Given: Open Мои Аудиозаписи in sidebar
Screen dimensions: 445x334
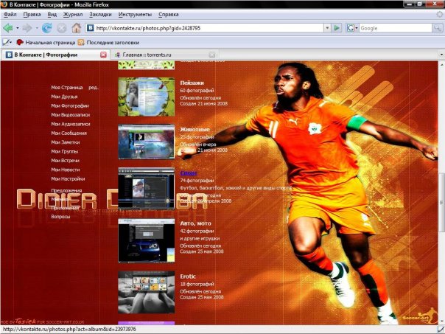Looking at the screenshot, I should click(x=71, y=124).
